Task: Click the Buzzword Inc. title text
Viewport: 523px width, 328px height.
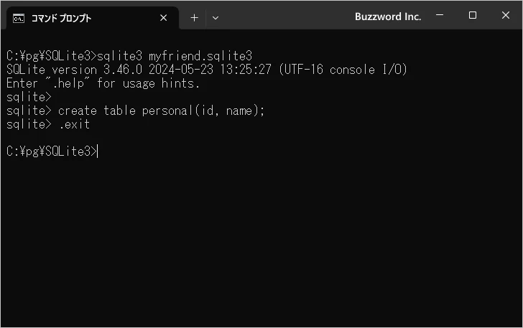Action: [388, 17]
